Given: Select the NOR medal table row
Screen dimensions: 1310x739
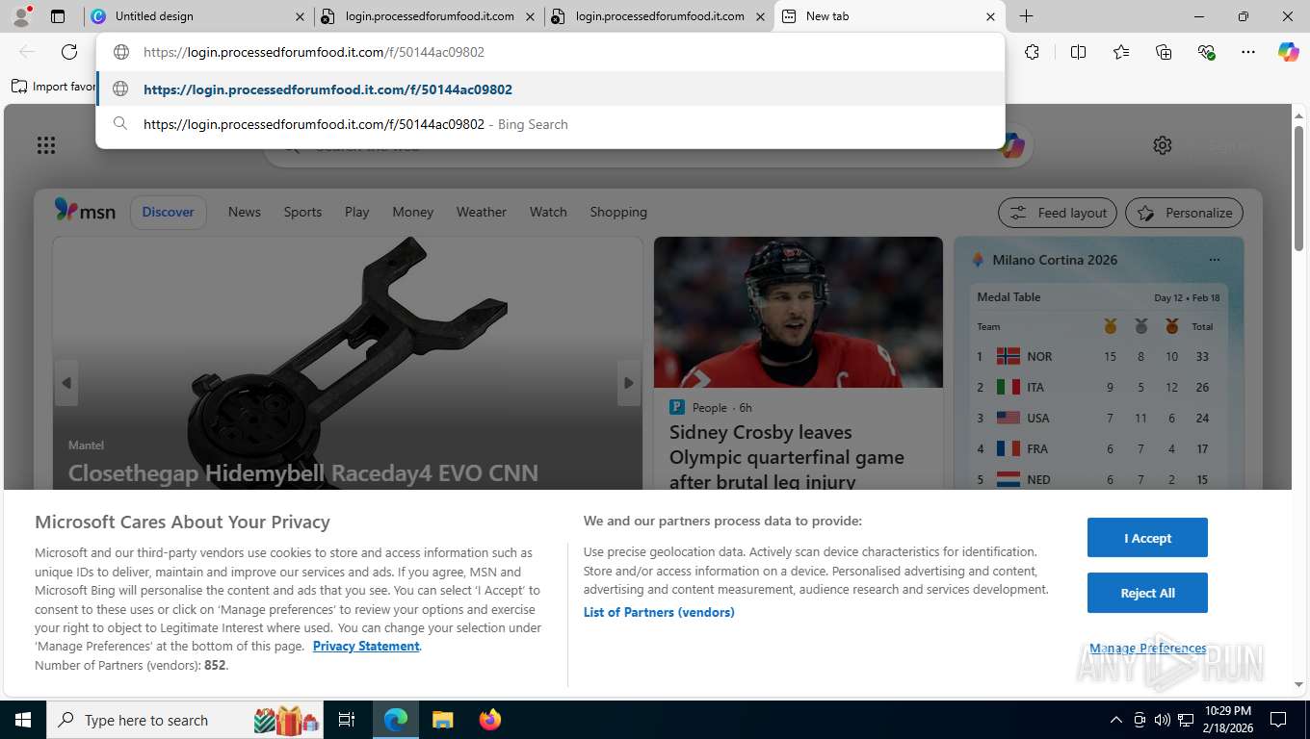Looking at the screenshot, I should [1098, 356].
